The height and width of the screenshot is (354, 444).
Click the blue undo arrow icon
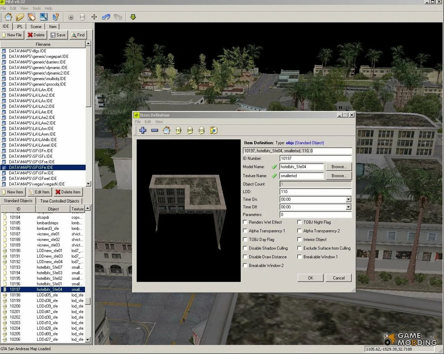[x=106, y=17]
